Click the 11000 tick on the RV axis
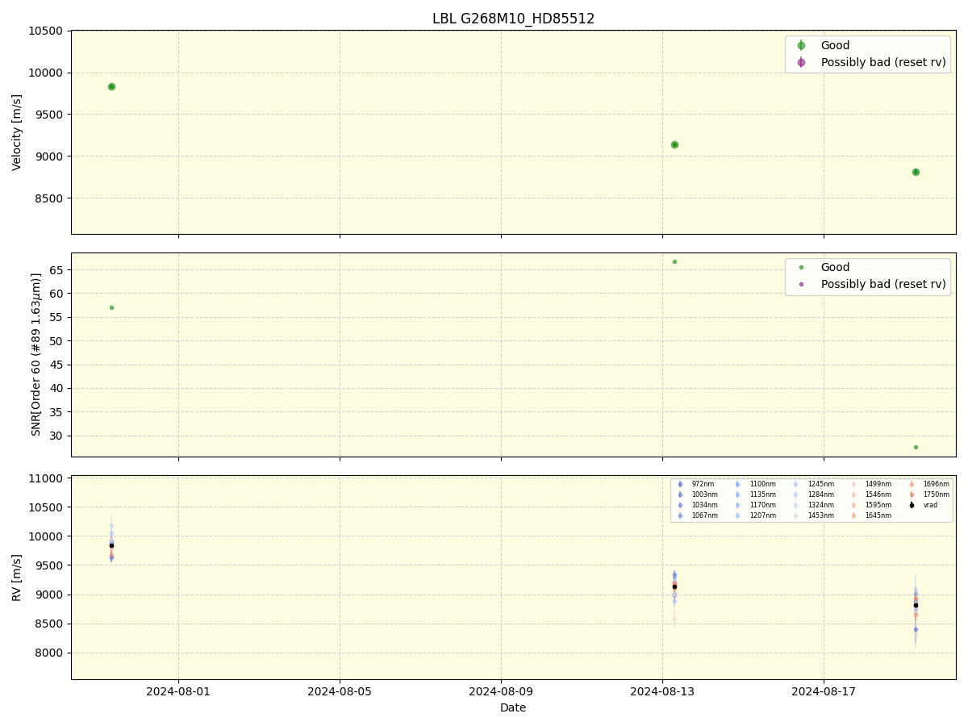968x726 pixels. (46, 478)
